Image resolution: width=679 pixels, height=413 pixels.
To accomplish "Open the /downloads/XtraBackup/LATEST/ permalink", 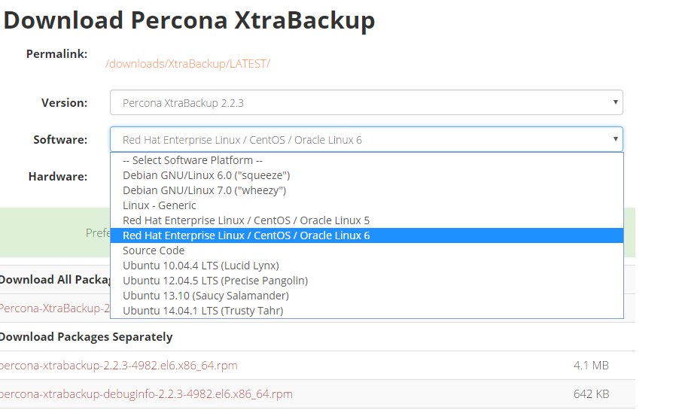I will pyautogui.click(x=187, y=64).
